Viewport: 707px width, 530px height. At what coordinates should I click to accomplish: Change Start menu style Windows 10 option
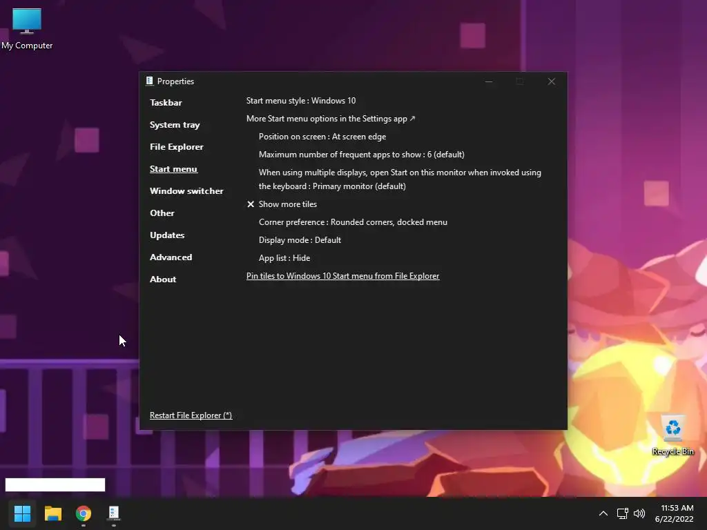pyautogui.click(x=301, y=101)
